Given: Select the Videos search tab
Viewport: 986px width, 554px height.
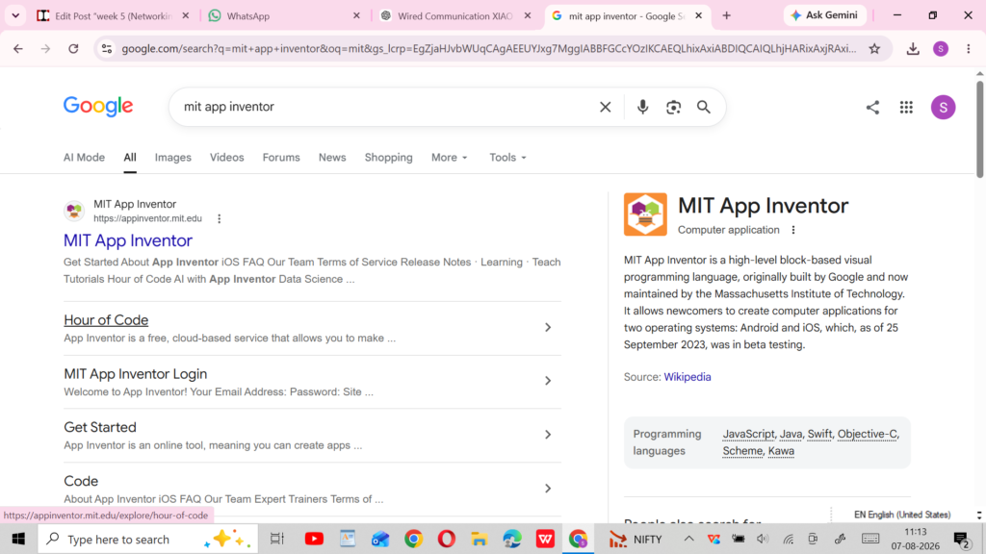Looking at the screenshot, I should tap(226, 158).
